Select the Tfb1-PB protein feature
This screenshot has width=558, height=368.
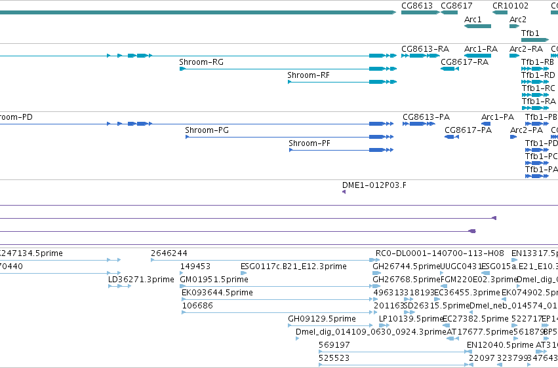coord(537,124)
